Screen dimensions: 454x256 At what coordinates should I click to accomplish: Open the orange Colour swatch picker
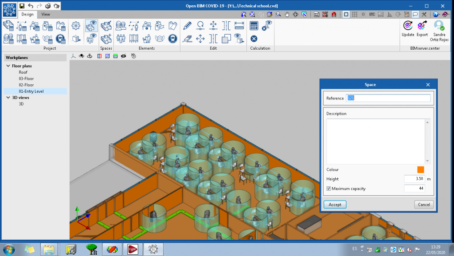point(420,169)
